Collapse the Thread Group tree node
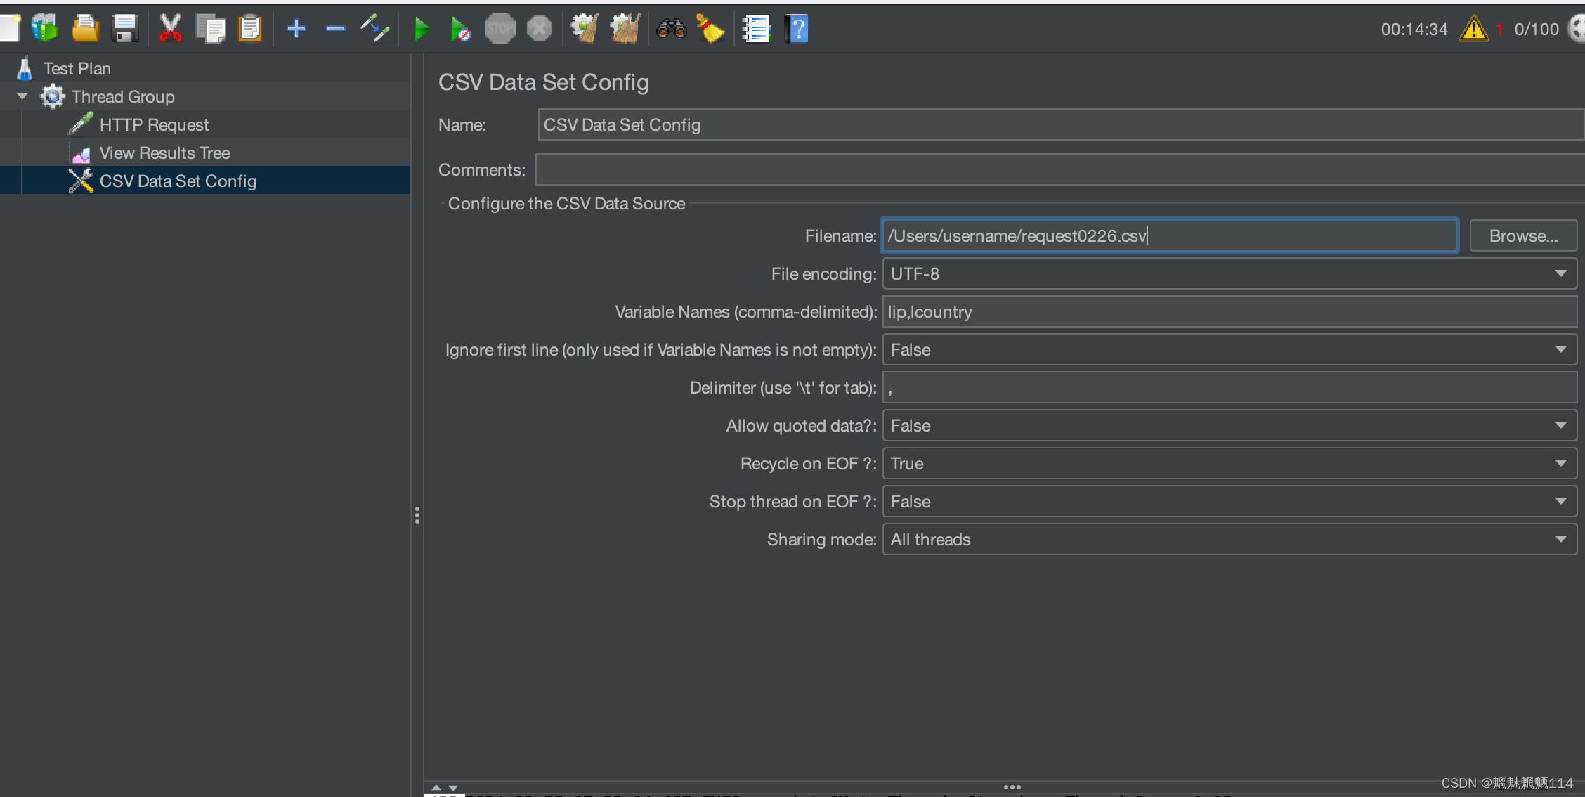Viewport: 1585px width, 797px height. click(22, 96)
